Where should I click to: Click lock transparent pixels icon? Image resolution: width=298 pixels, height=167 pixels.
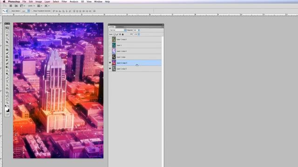pos(115,34)
